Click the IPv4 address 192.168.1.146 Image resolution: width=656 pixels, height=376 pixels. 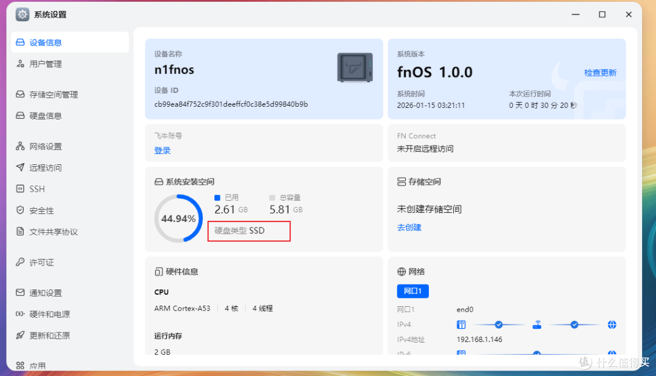479,339
